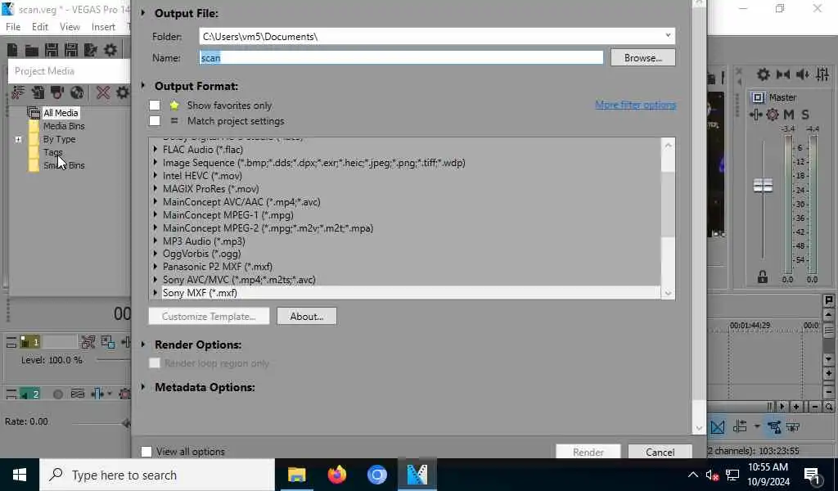838x491 pixels.
Task: Solo the Master bus with S
Action: (x=805, y=115)
